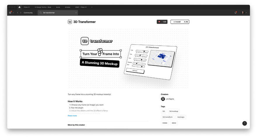The height and width of the screenshot is (138, 257).
Task: Switch to the 'UI Design Tactics - Book' tab
Action: (43, 7)
